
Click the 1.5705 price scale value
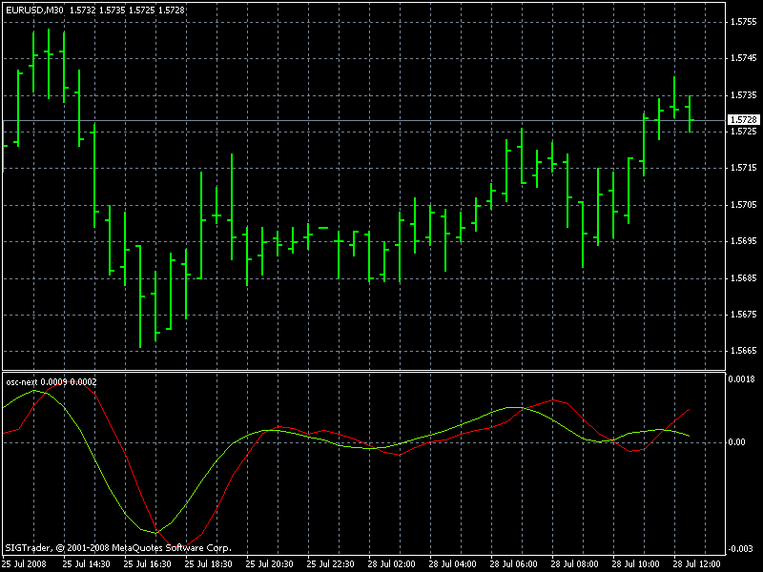(744, 205)
